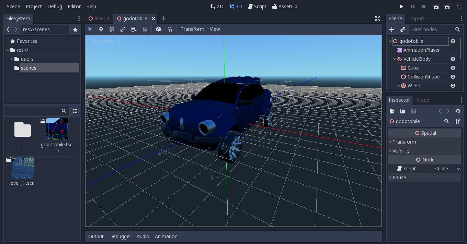The image size is (467, 244).
Task: Toggle local space cube icon
Action: pos(159,29)
